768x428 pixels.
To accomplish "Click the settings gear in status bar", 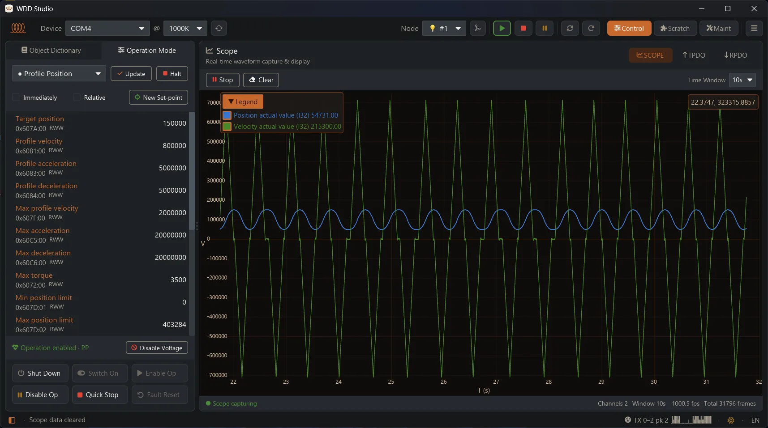I will pyautogui.click(x=731, y=420).
